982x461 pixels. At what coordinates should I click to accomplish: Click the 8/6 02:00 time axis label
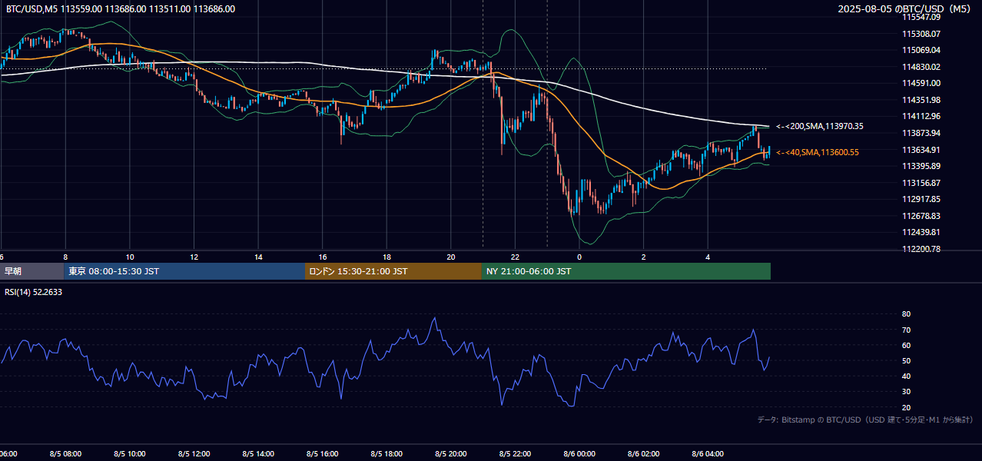[644, 454]
